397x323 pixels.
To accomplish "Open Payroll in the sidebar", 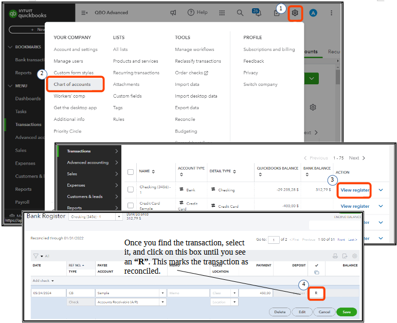I will (22, 202).
